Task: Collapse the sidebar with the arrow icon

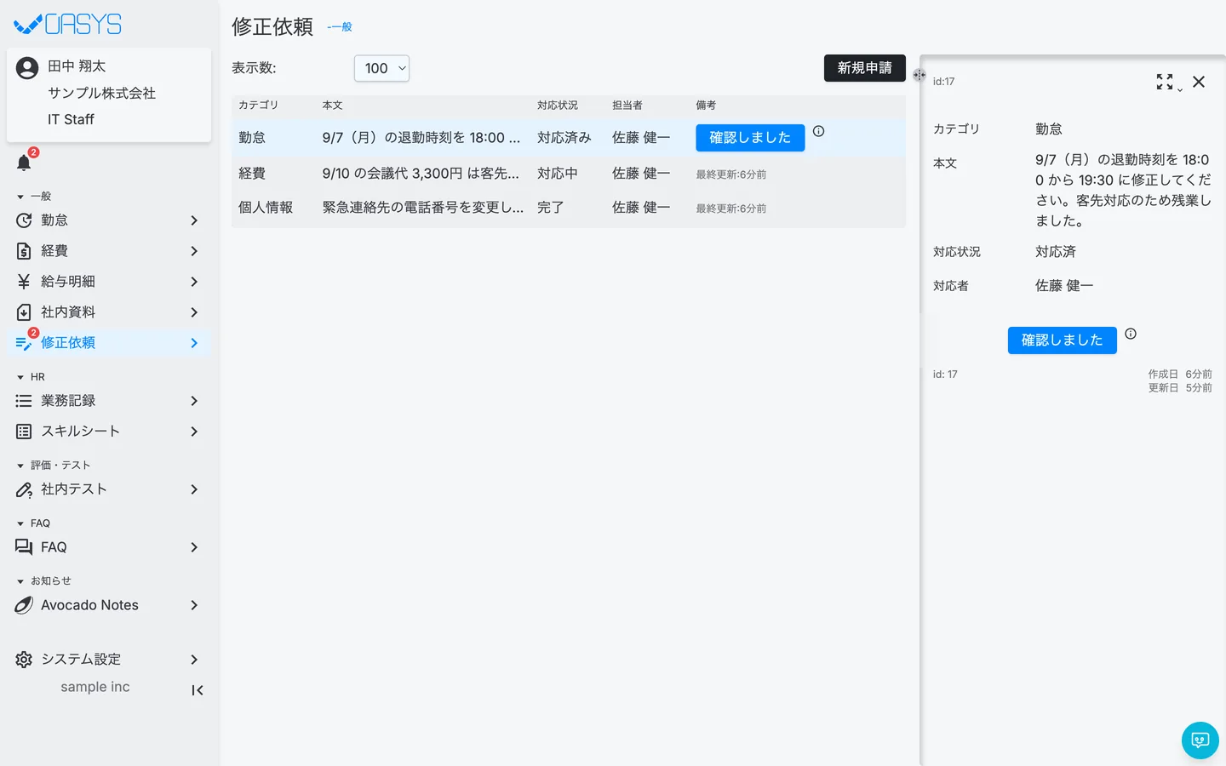Action: click(x=198, y=690)
